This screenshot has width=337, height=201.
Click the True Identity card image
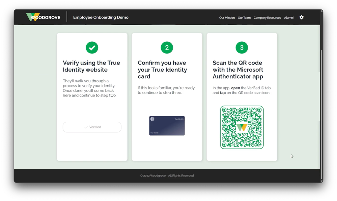point(167,126)
